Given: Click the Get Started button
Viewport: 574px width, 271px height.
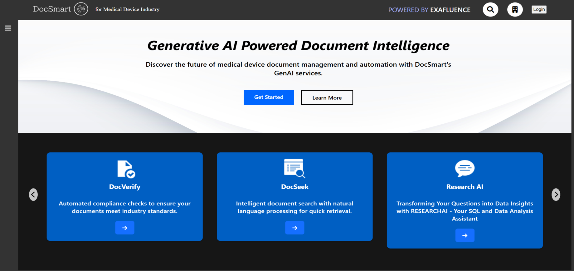Looking at the screenshot, I should (269, 97).
